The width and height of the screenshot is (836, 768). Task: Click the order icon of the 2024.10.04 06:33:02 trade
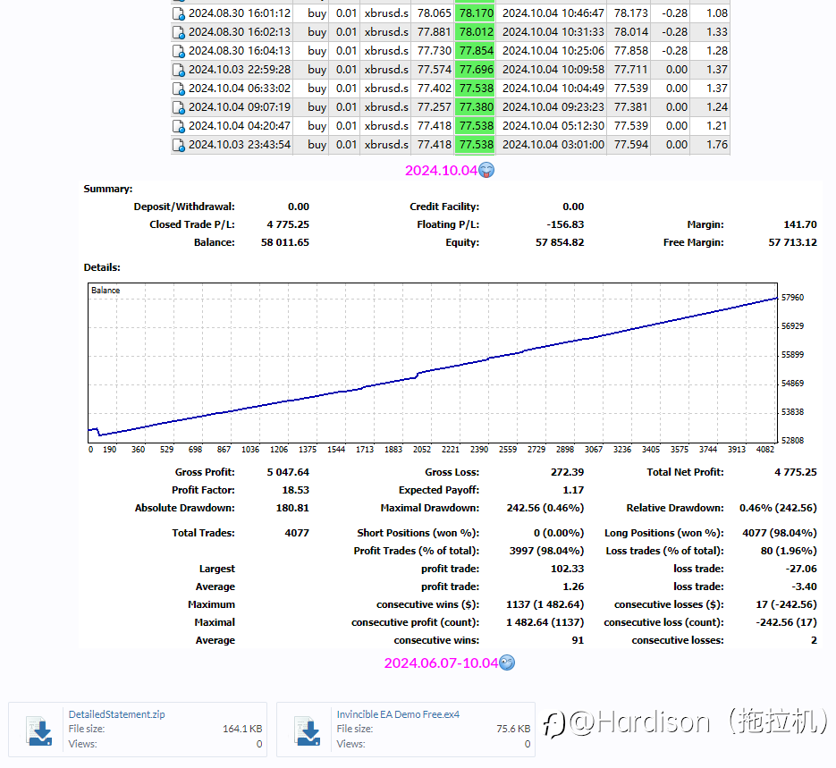[x=179, y=89]
